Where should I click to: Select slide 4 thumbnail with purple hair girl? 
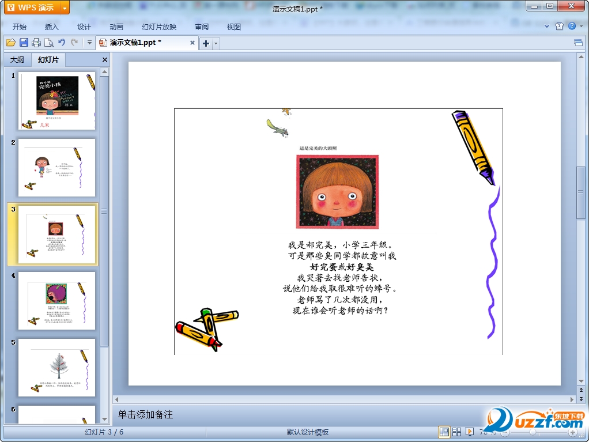click(56, 301)
